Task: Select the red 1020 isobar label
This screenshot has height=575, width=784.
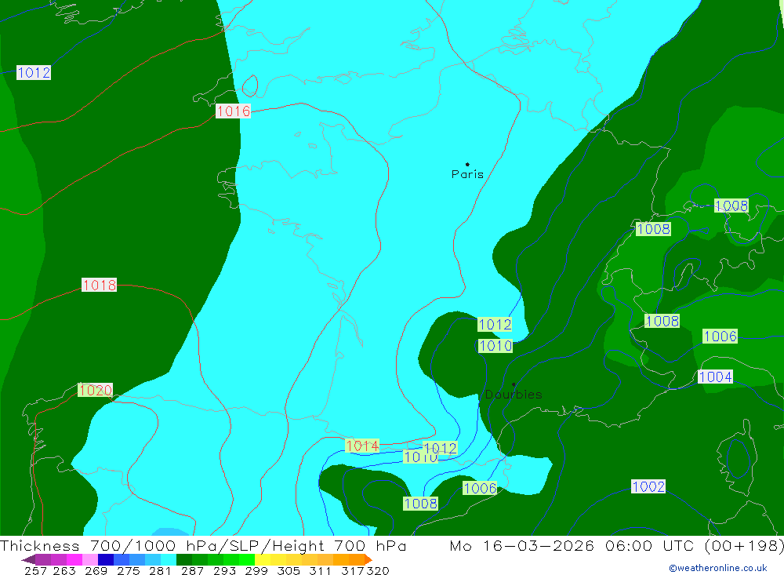Action: click(x=95, y=390)
